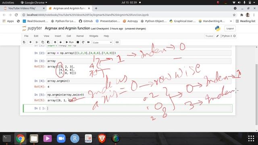Open system volume indicator

pos(239,2)
